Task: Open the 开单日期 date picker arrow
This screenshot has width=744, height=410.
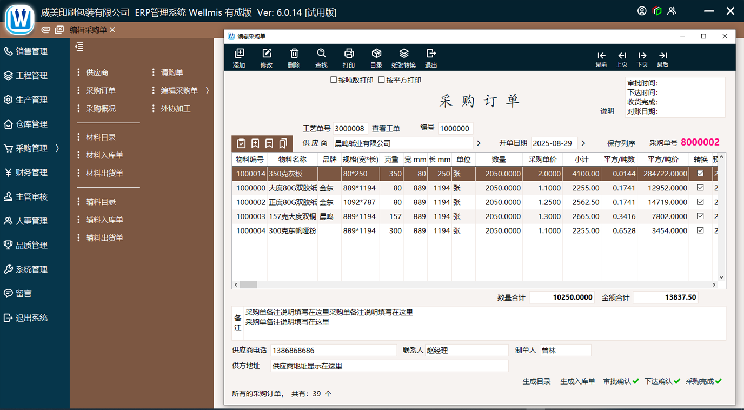Action: 583,143
